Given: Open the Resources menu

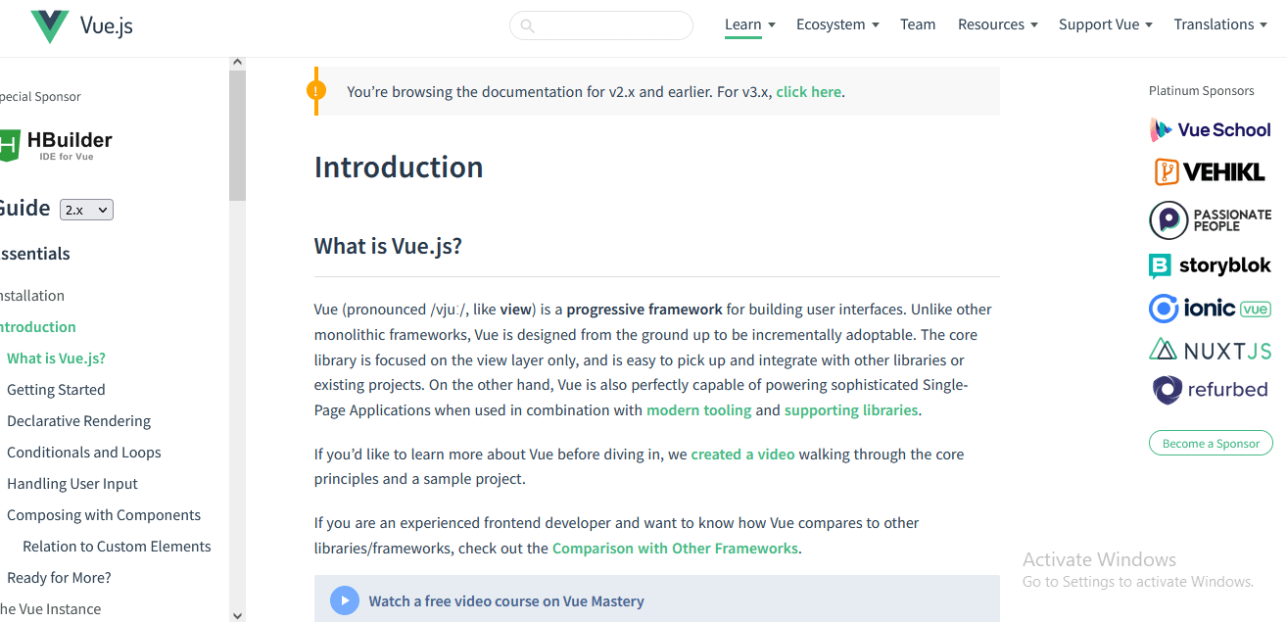Looking at the screenshot, I should pyautogui.click(x=997, y=24).
